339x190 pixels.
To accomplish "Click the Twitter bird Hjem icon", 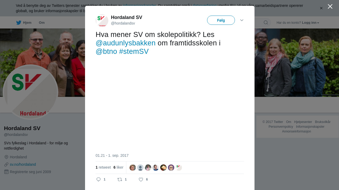I will point(19,23).
